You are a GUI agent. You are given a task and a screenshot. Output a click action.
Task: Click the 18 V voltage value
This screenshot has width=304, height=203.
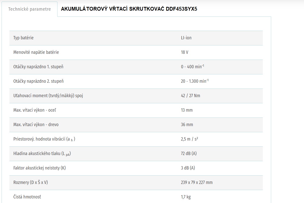[185, 52]
